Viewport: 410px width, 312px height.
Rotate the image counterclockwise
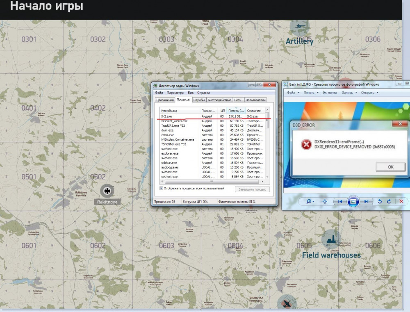pyautogui.click(x=380, y=201)
